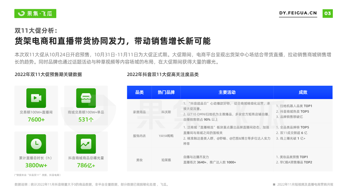Select the 成效 table header
Viewport: 347px width, 195px height.
pyautogui.click(x=303, y=92)
